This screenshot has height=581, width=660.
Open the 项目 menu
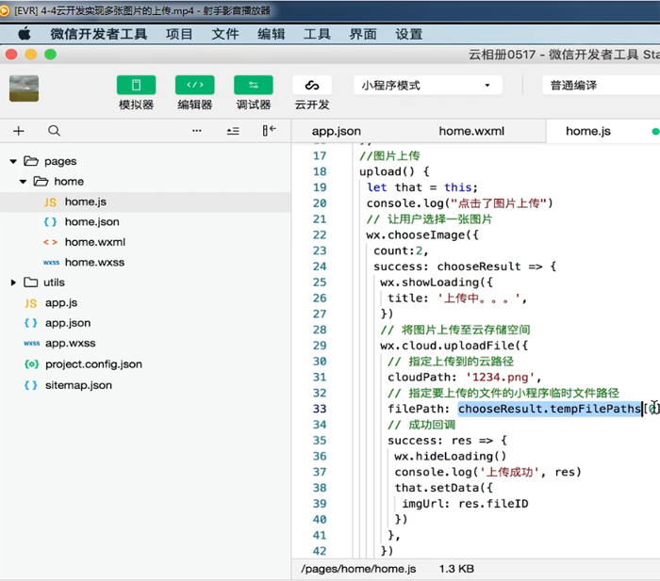(179, 34)
